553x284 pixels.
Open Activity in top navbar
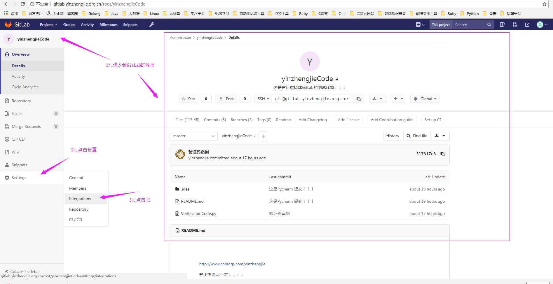pyautogui.click(x=87, y=25)
